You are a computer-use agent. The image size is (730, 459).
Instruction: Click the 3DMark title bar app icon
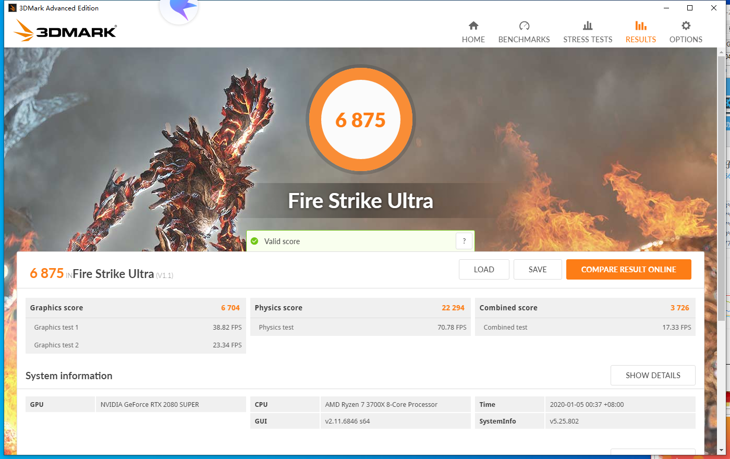coord(13,8)
